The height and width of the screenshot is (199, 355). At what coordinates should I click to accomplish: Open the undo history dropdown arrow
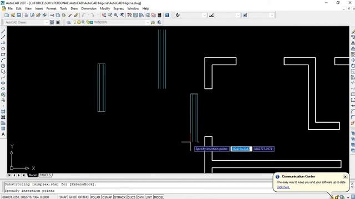tap(88, 15)
